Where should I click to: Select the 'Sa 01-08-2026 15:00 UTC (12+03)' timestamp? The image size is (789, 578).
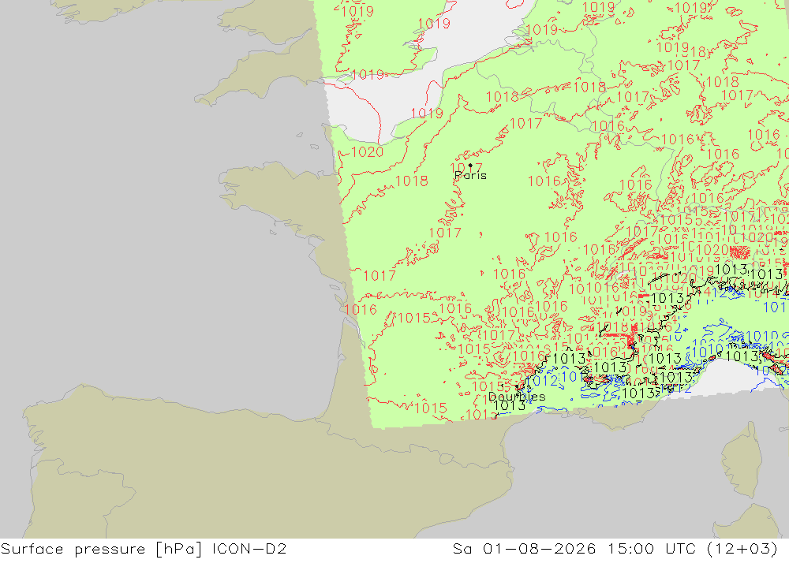(x=615, y=549)
